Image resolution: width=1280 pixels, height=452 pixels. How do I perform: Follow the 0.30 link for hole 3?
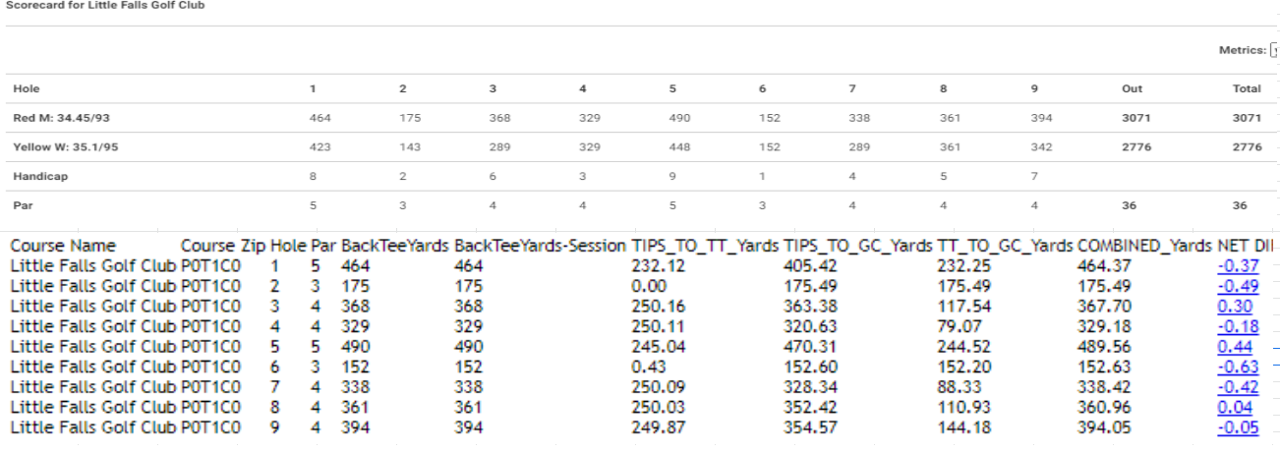[x=1233, y=307]
